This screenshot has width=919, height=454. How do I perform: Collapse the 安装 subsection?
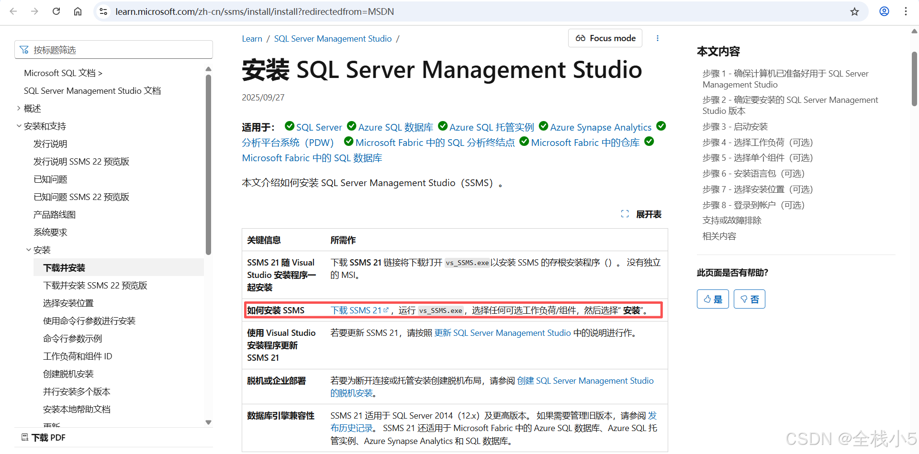coord(29,249)
